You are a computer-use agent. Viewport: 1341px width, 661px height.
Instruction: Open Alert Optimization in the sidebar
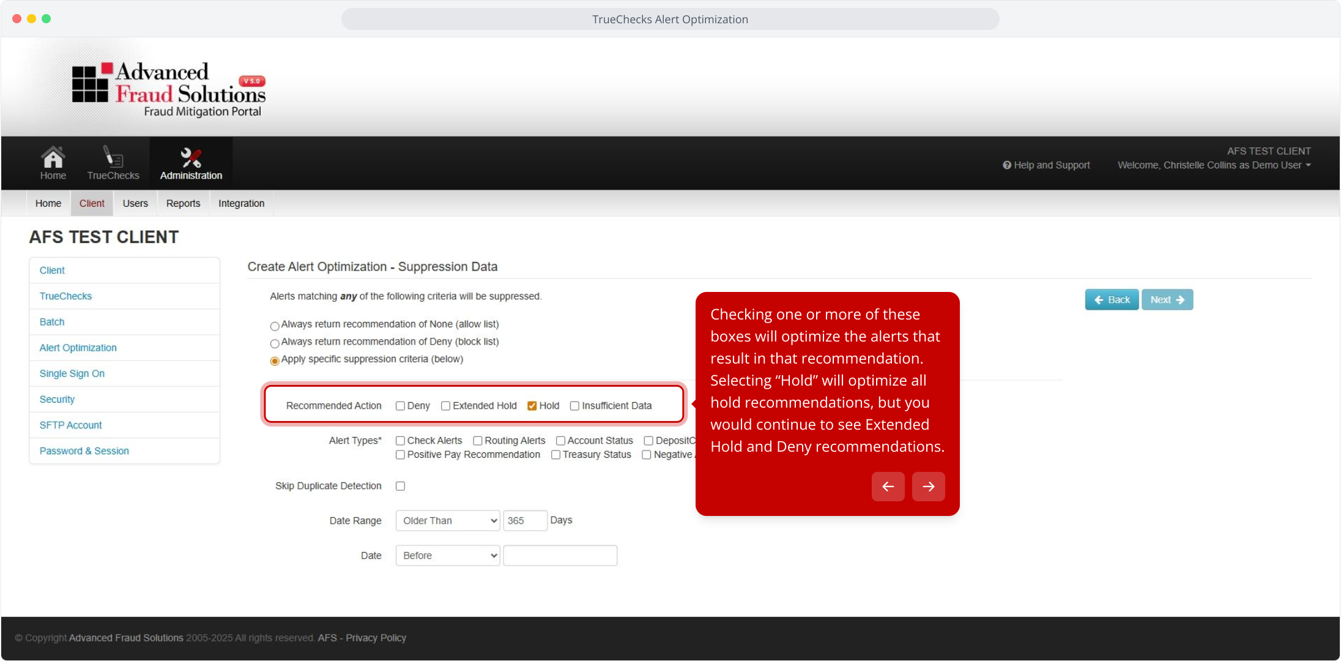click(x=125, y=348)
